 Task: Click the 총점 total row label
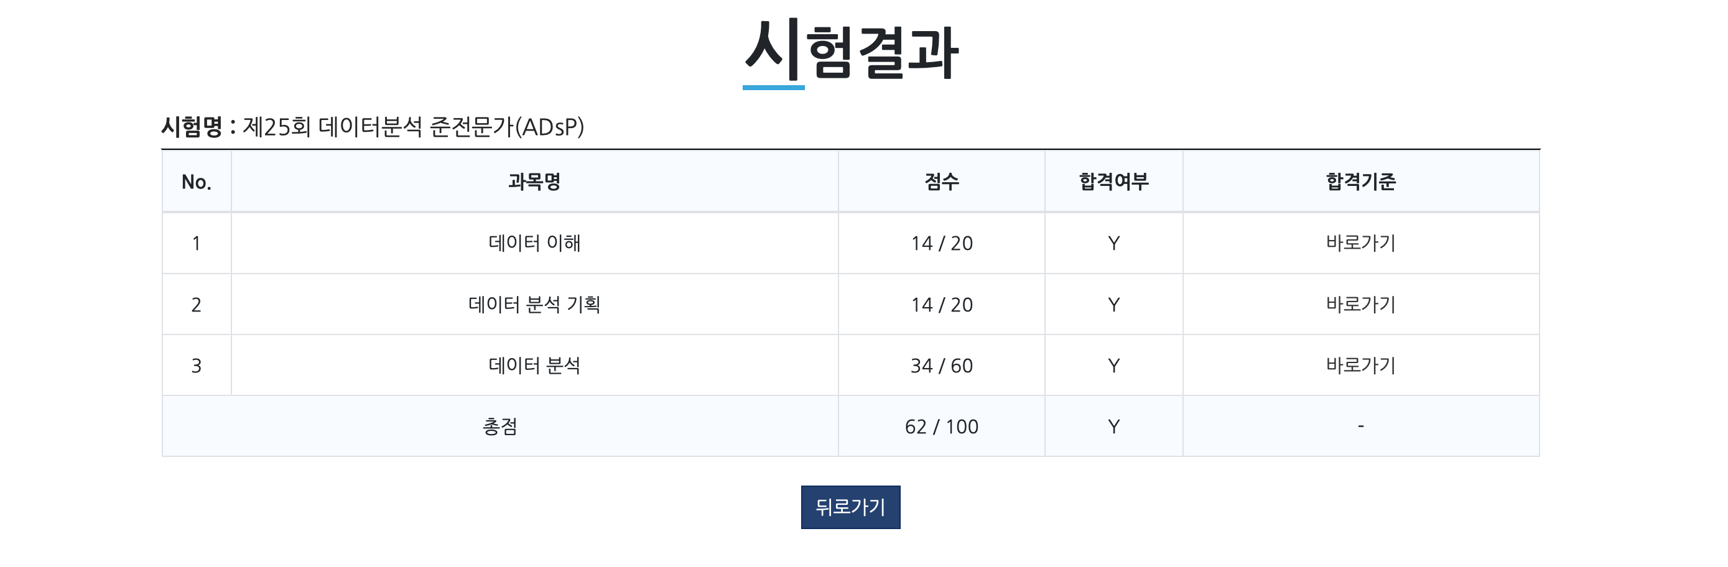pyautogui.click(x=499, y=426)
